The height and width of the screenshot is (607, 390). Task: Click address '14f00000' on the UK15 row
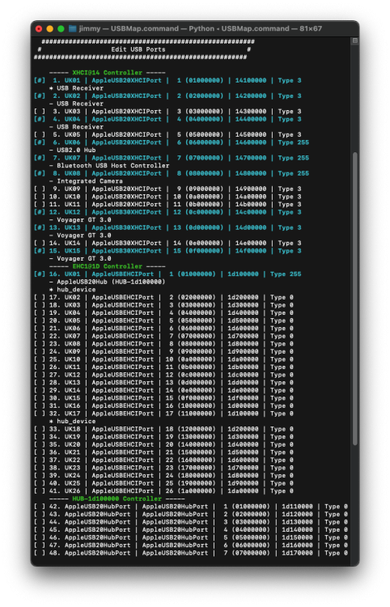[251, 251]
